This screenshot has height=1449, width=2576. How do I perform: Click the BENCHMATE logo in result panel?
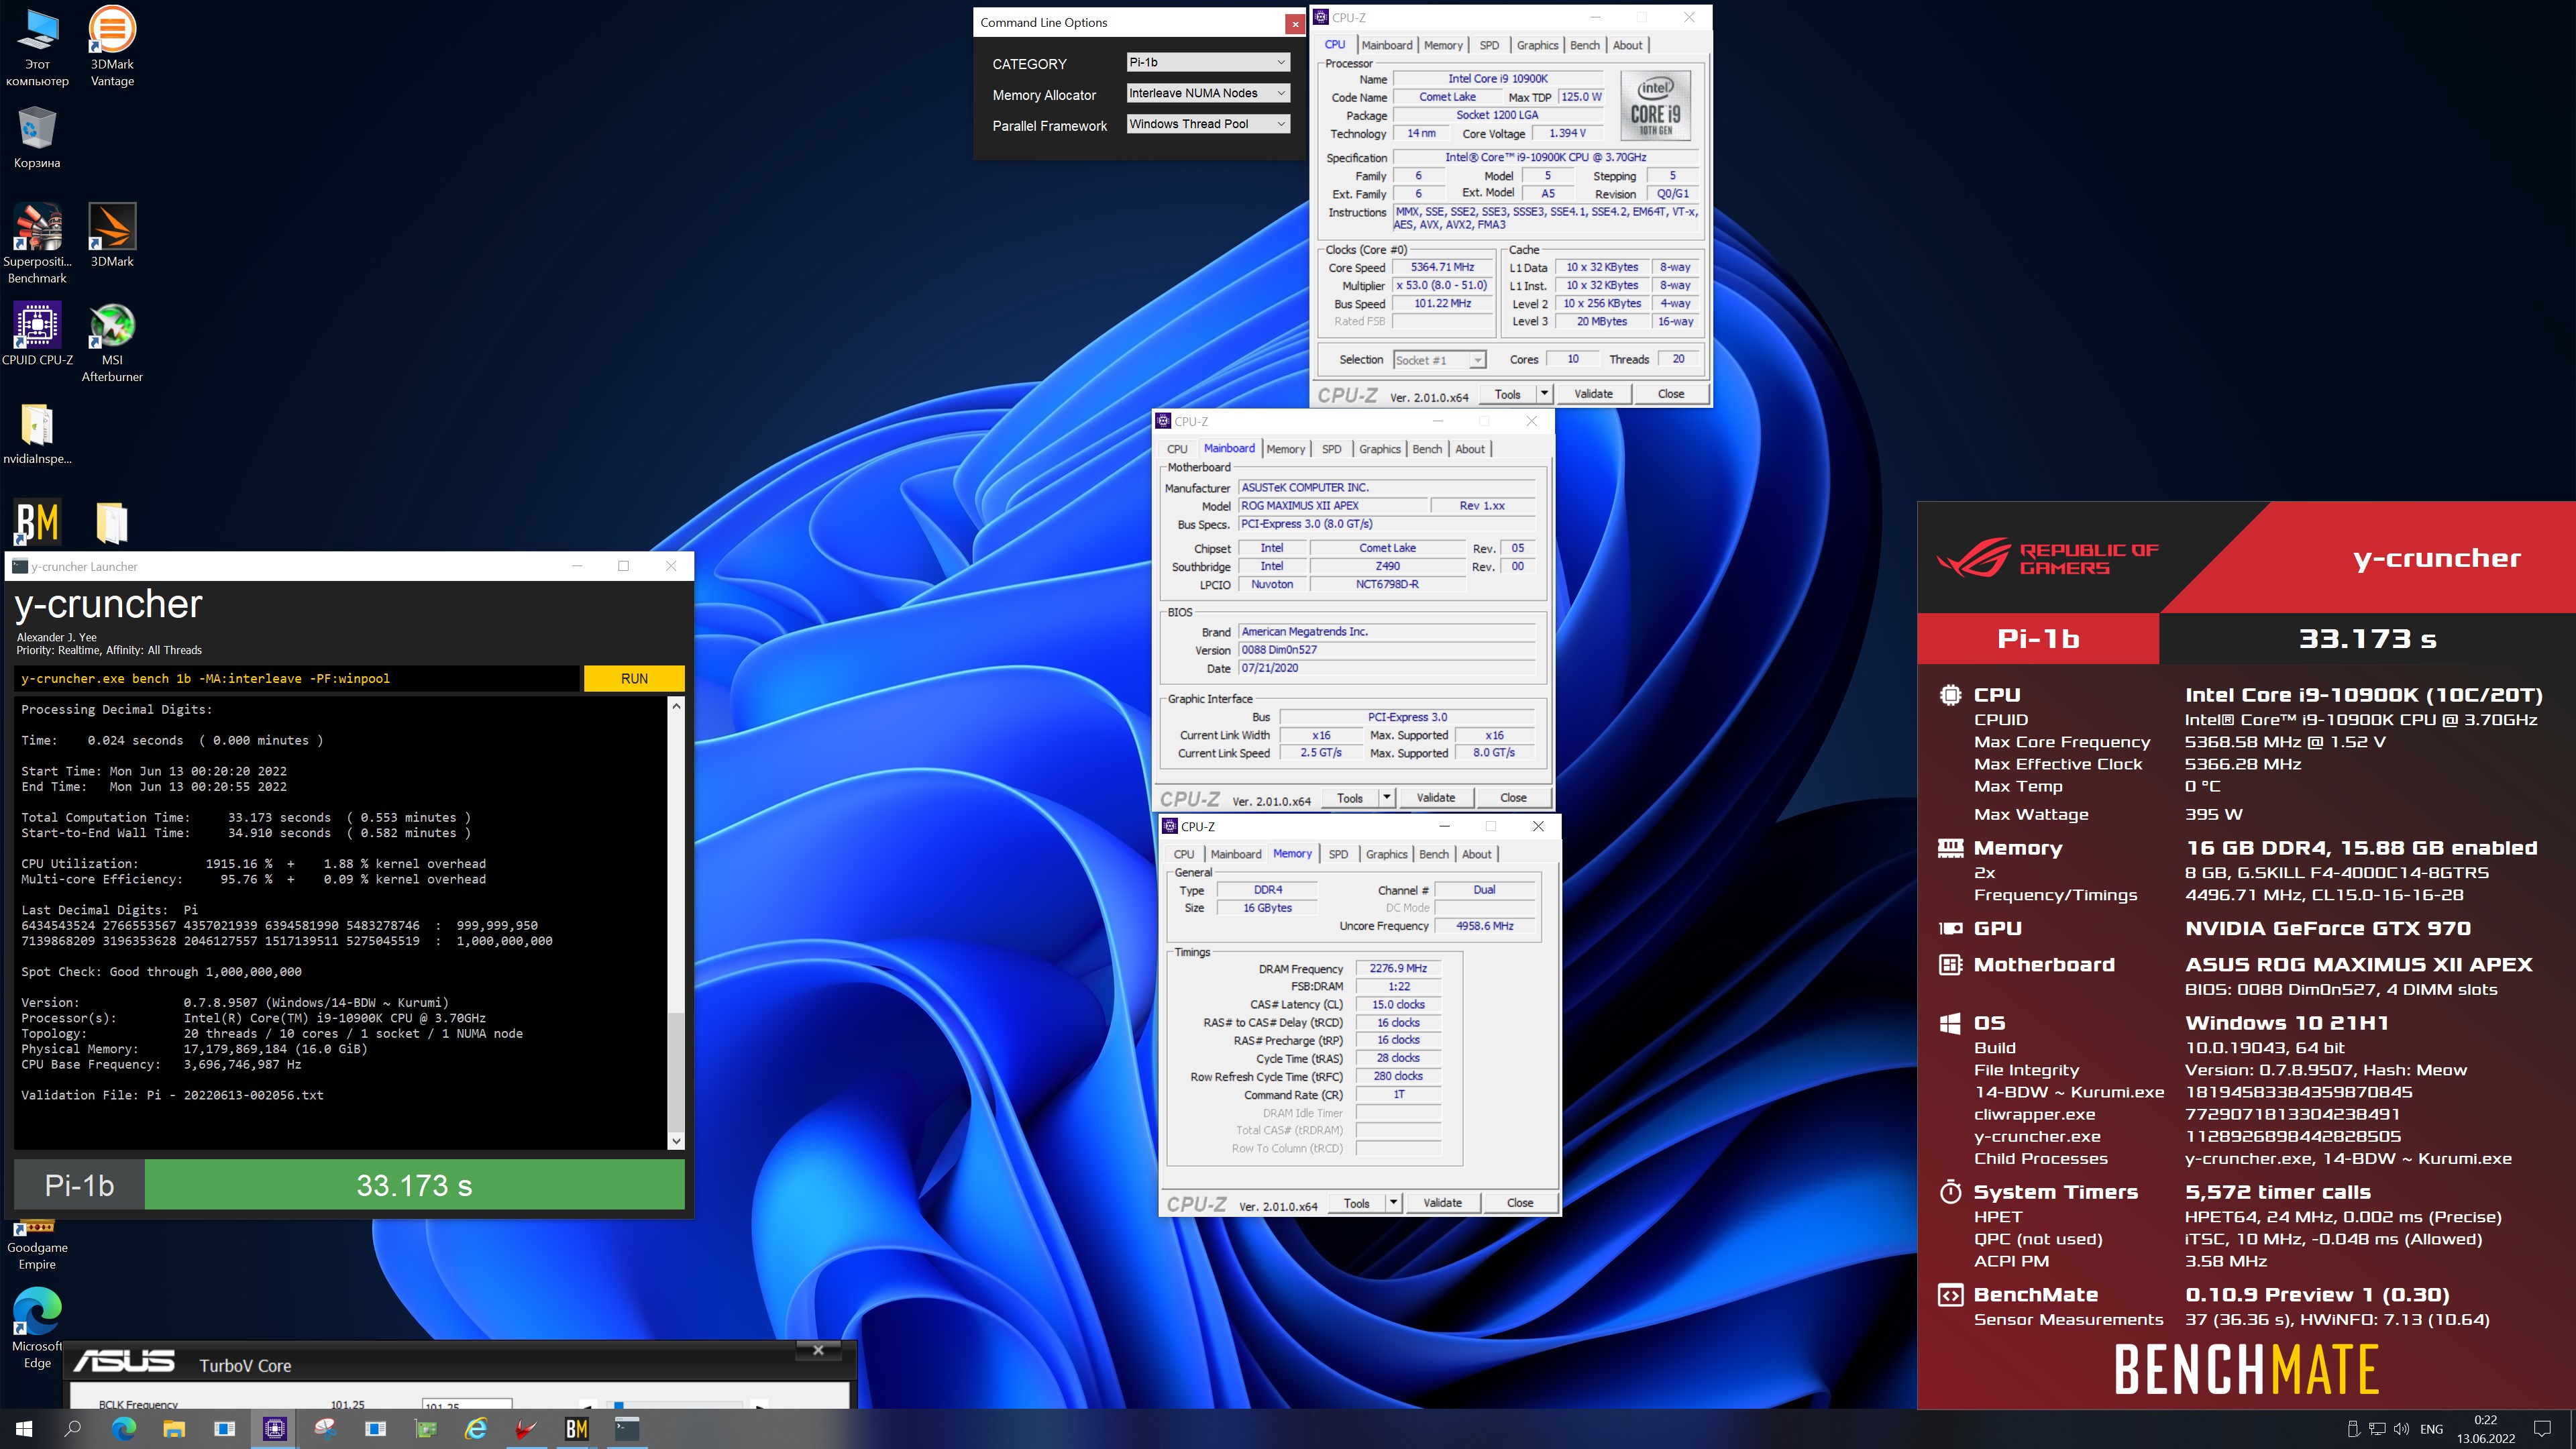click(2246, 1370)
